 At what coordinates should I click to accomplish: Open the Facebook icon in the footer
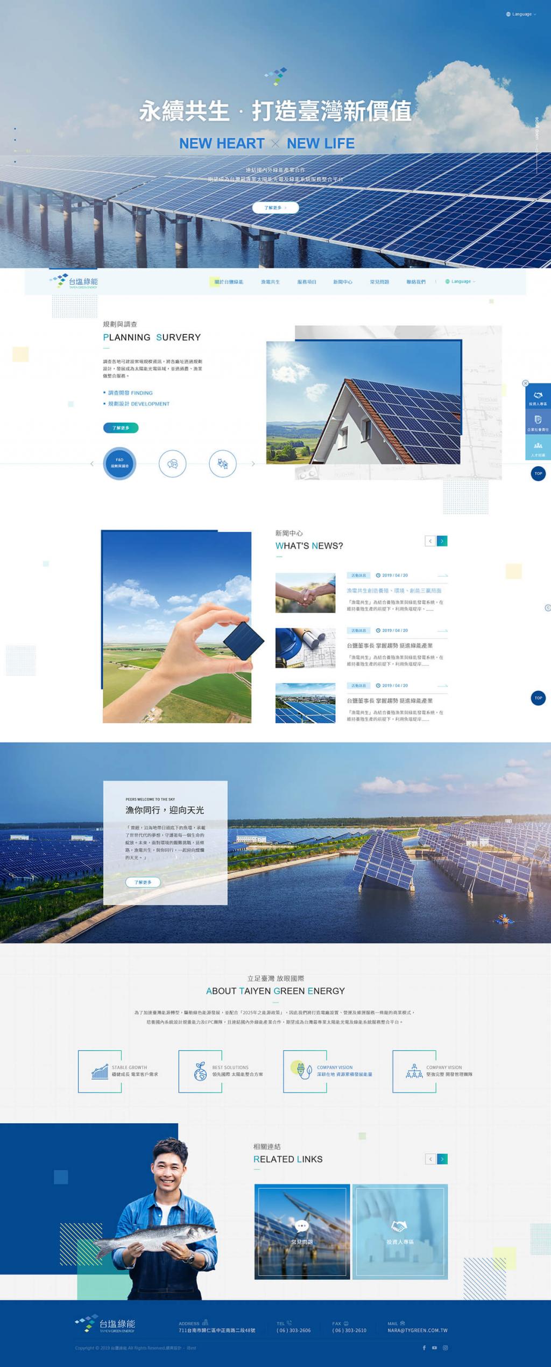tap(424, 1348)
